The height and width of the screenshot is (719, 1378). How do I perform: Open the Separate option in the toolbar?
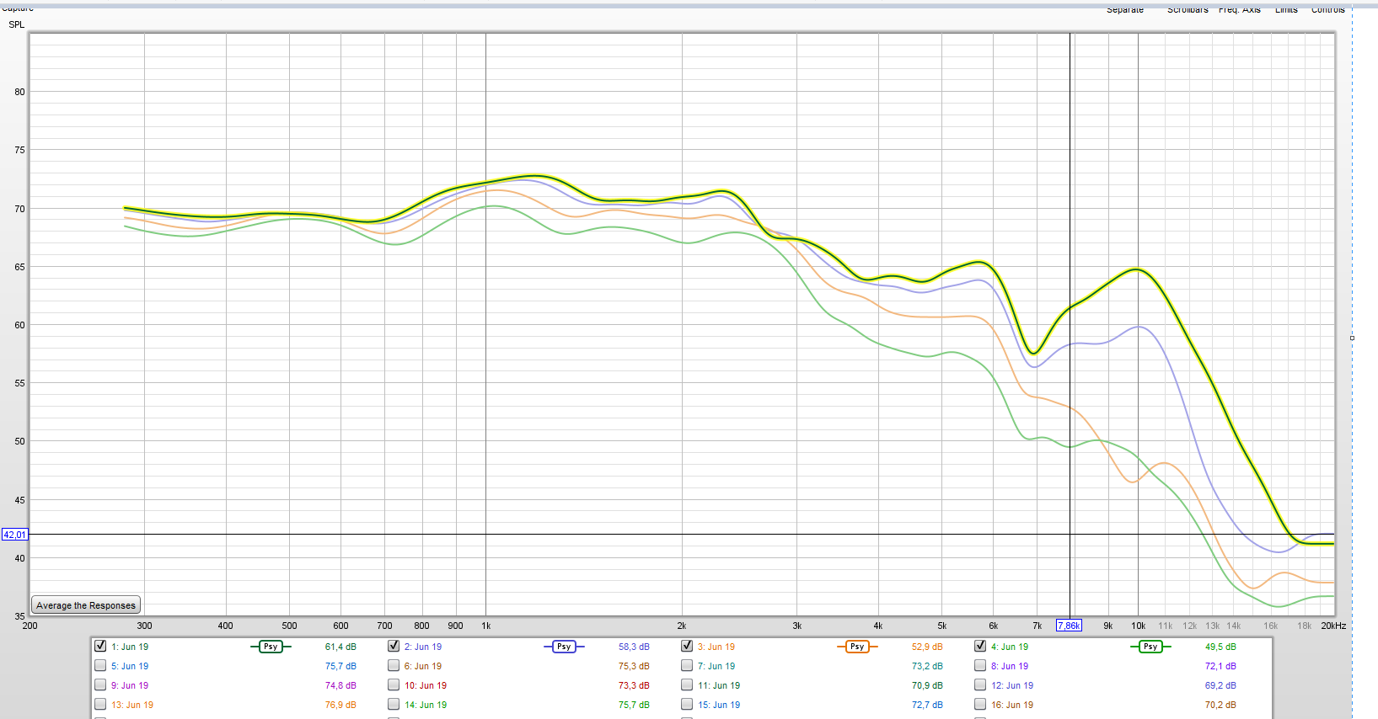coord(1125,9)
